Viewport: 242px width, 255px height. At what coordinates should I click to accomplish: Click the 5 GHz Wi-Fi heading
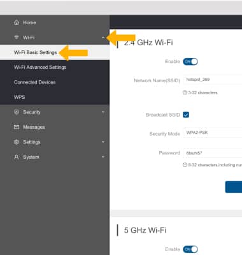145,230
